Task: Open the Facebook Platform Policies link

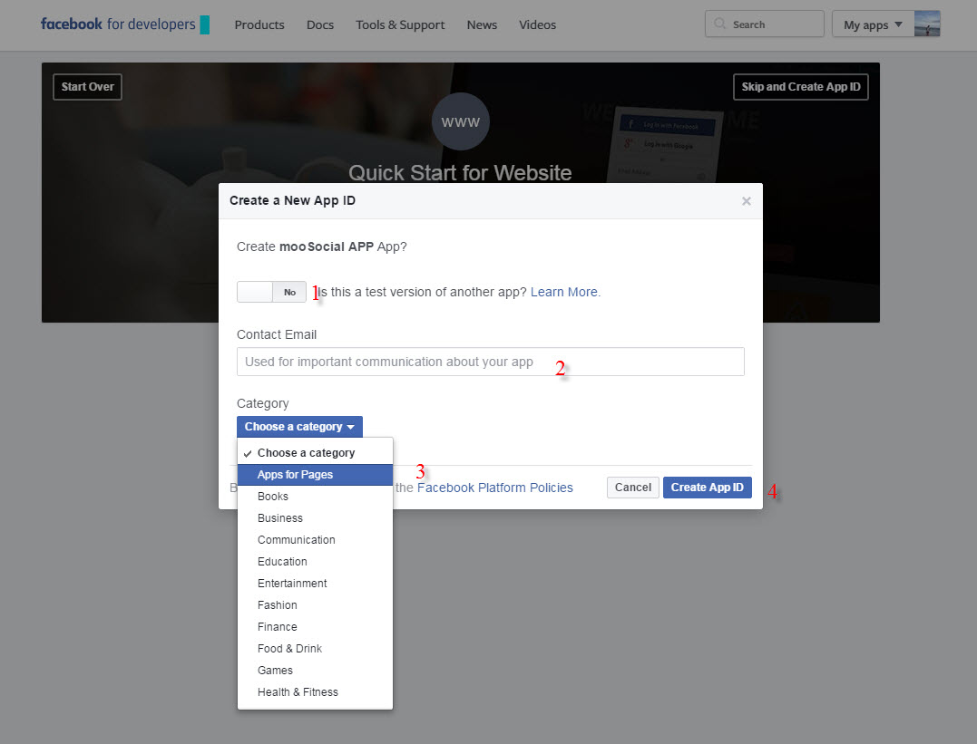Action: point(494,488)
